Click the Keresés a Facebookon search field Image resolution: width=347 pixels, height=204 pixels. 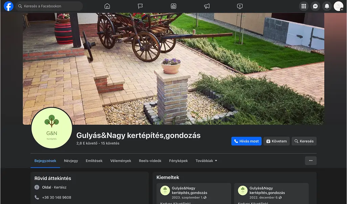click(49, 6)
